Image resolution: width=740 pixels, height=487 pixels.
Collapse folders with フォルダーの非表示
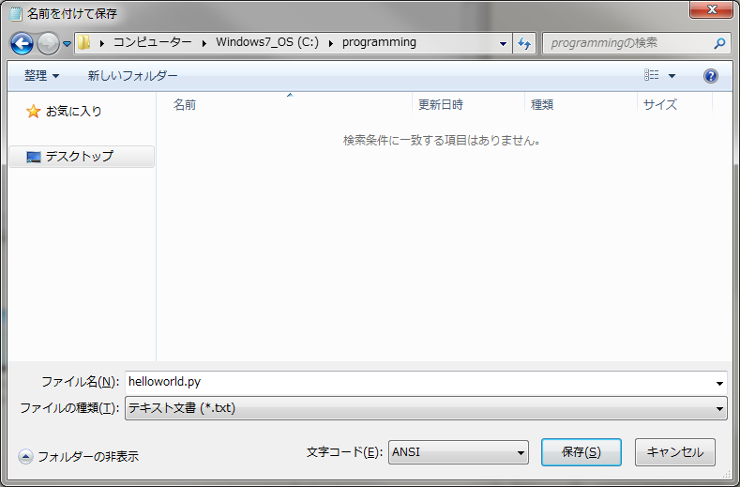point(79,456)
